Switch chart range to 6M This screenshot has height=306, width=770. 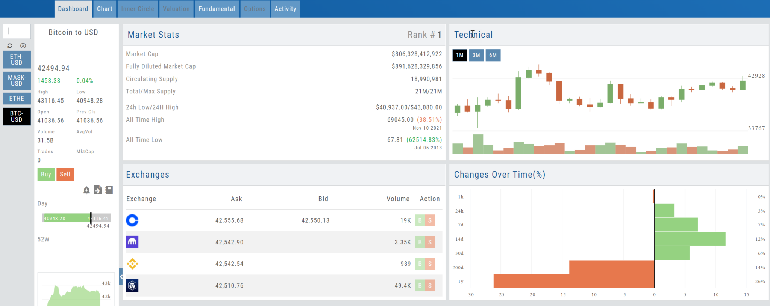[493, 55]
